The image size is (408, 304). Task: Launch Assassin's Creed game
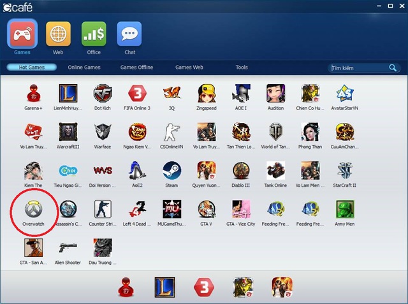point(68,213)
